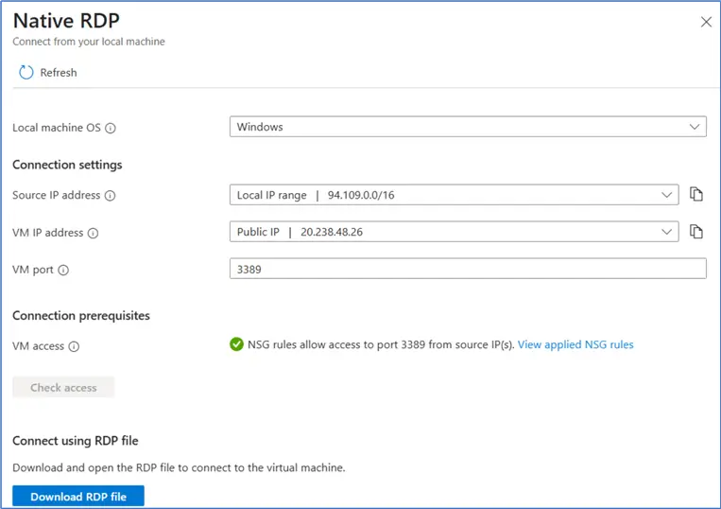Click the Native RDP panel title
The width and height of the screenshot is (721, 509).
pos(66,21)
